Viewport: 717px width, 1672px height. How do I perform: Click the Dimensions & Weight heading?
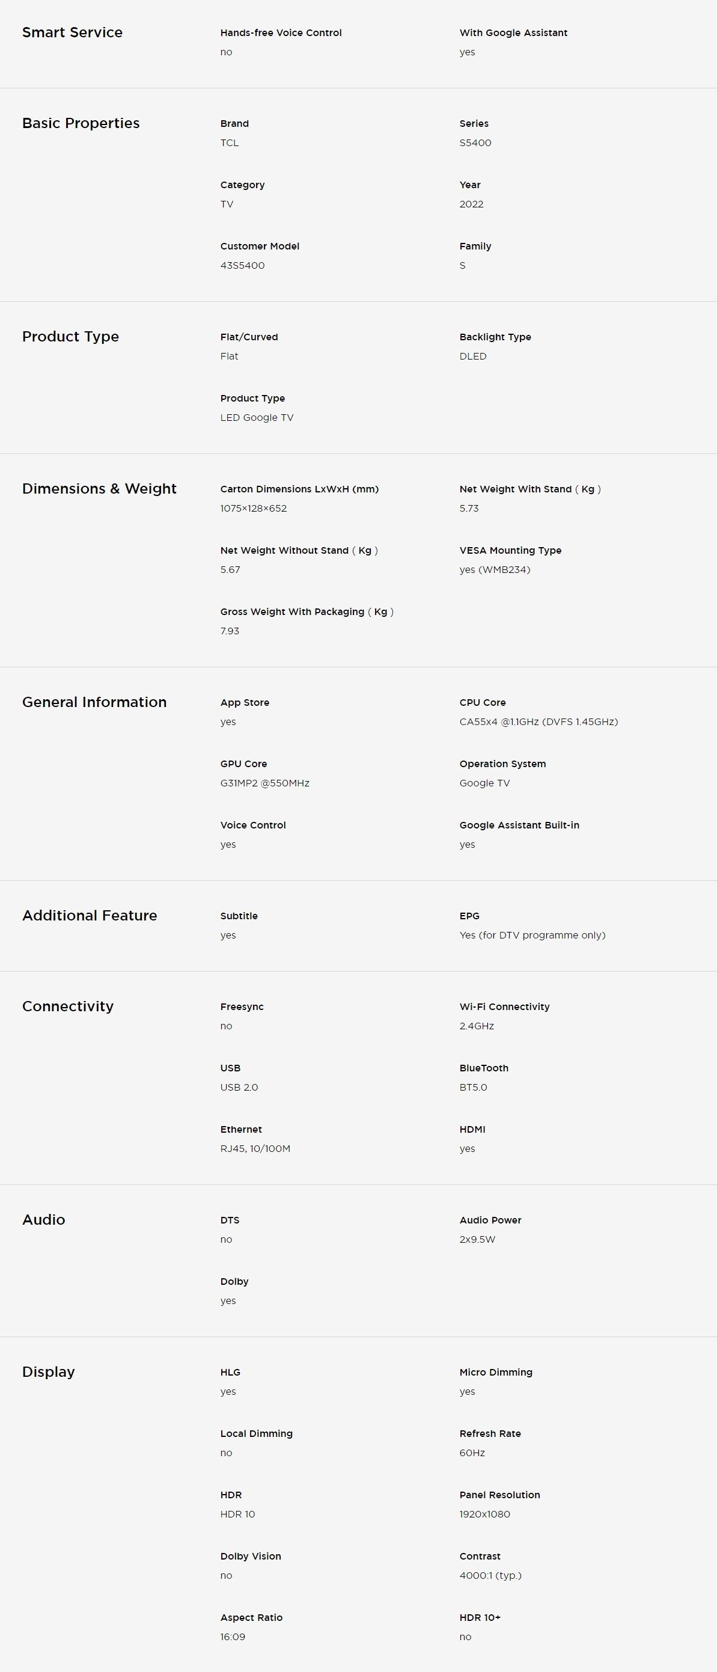coord(99,489)
